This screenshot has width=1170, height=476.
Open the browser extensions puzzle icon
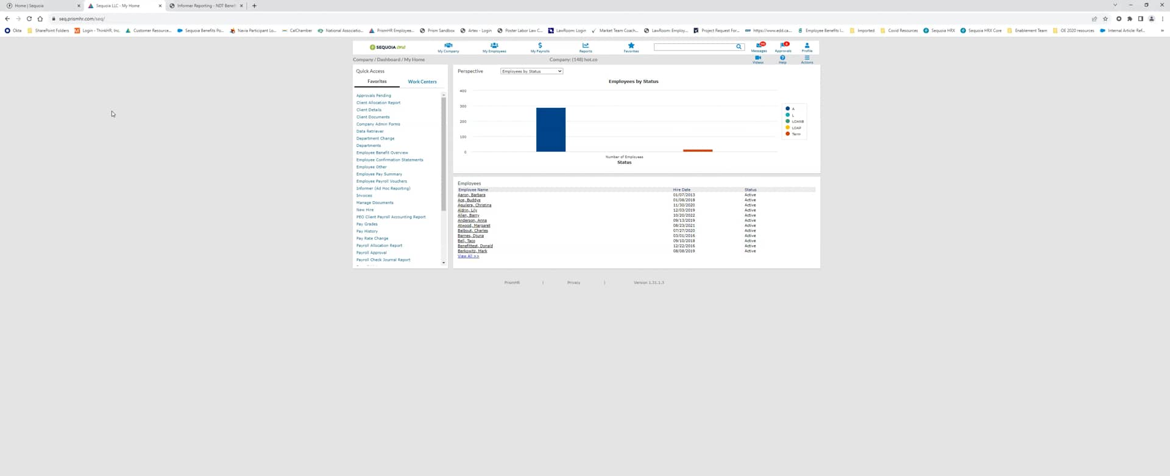1130,19
